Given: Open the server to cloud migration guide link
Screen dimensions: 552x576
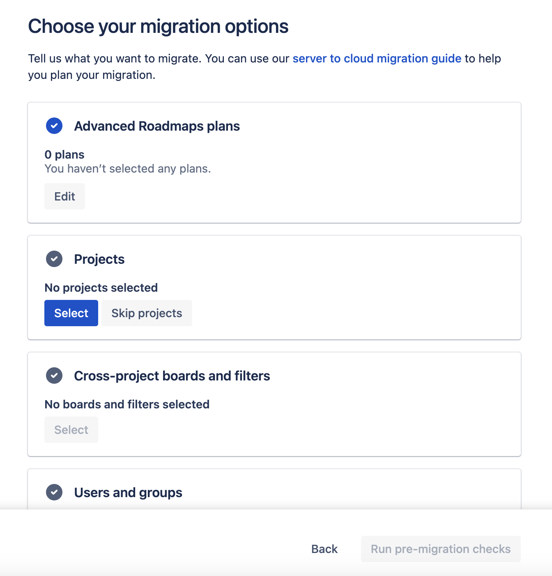Looking at the screenshot, I should (377, 59).
